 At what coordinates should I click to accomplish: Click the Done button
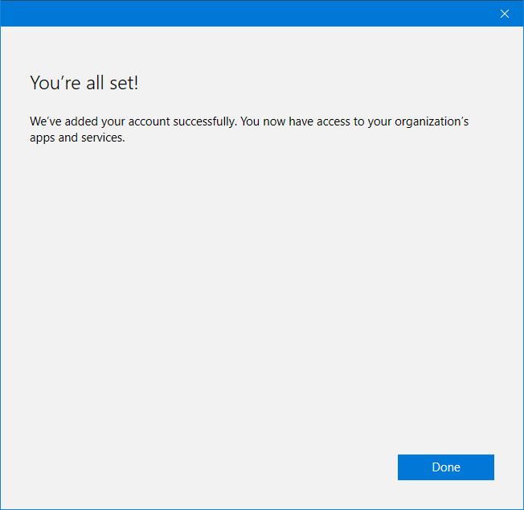point(446,467)
